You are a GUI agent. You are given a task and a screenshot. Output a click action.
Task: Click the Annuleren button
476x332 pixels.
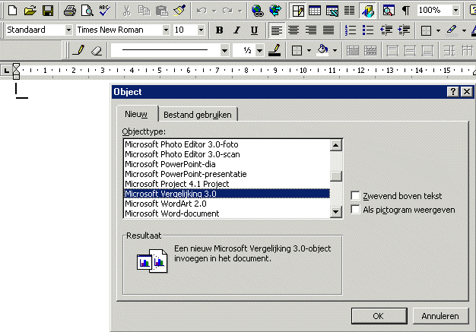tap(440, 315)
